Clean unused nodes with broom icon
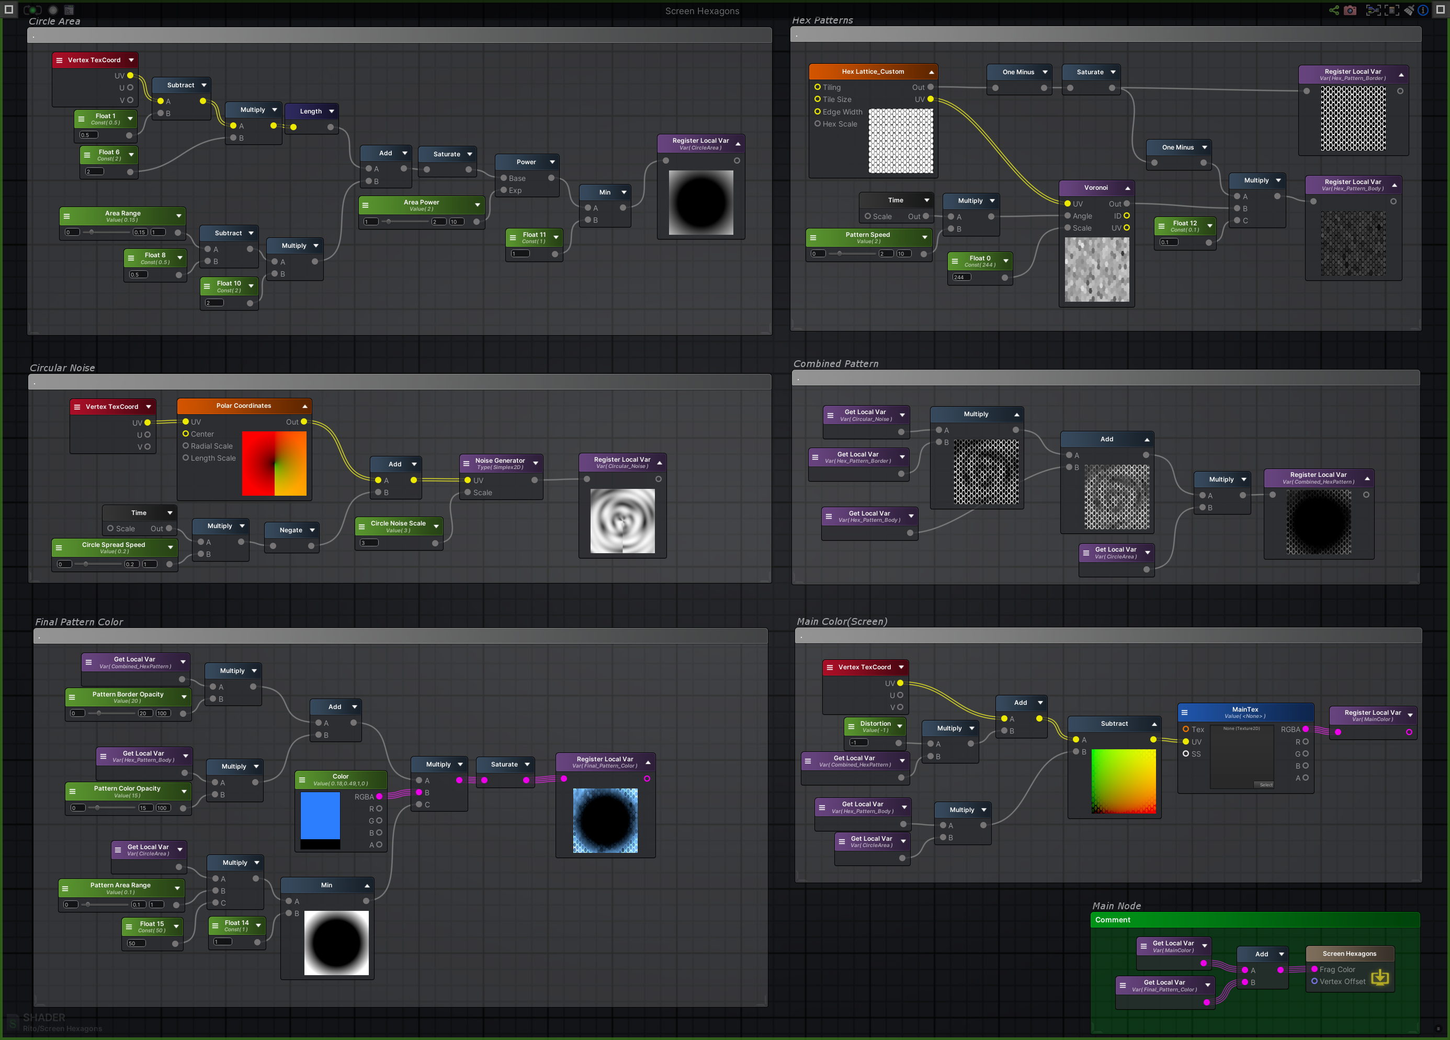 [1409, 10]
